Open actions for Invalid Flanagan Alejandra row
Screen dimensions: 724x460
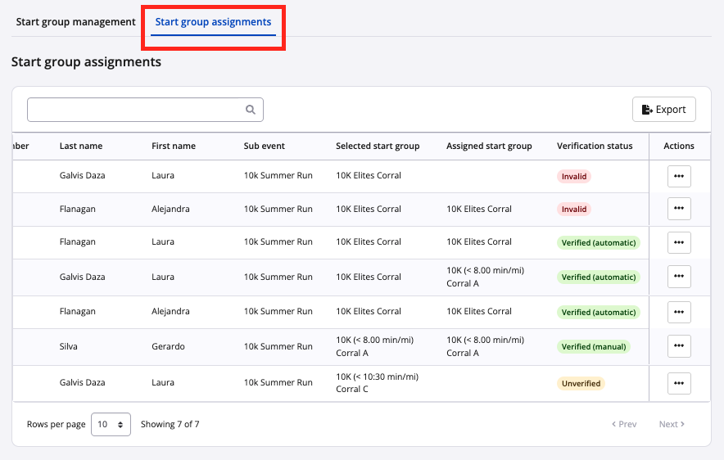point(679,209)
